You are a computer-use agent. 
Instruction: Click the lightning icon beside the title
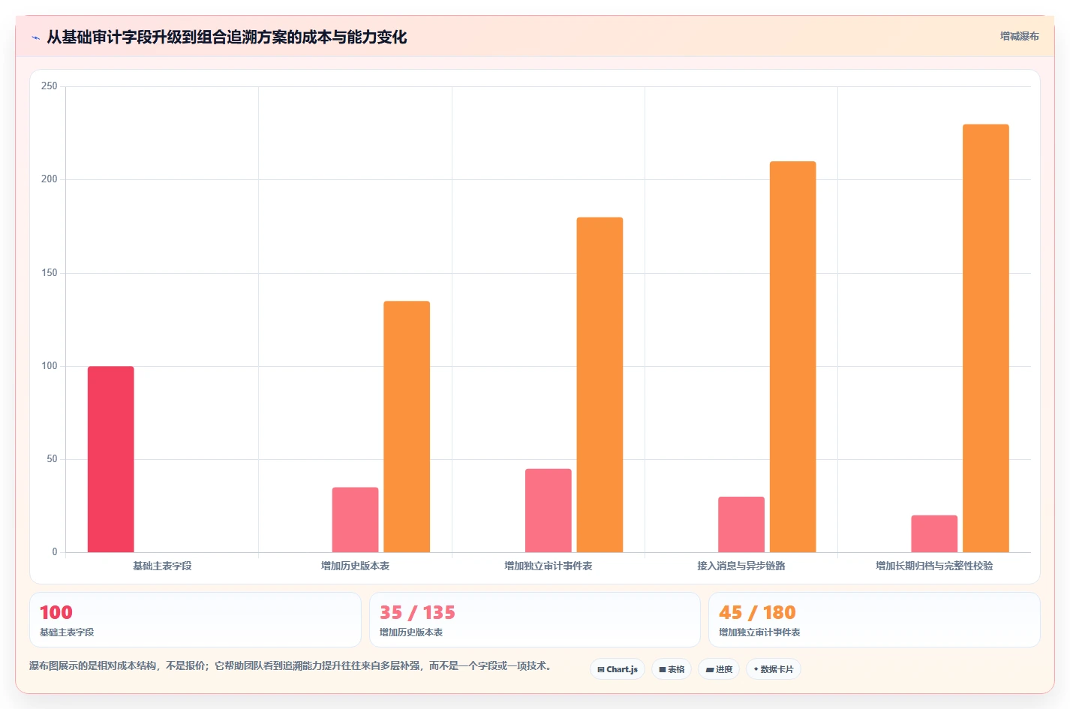pyautogui.click(x=35, y=38)
